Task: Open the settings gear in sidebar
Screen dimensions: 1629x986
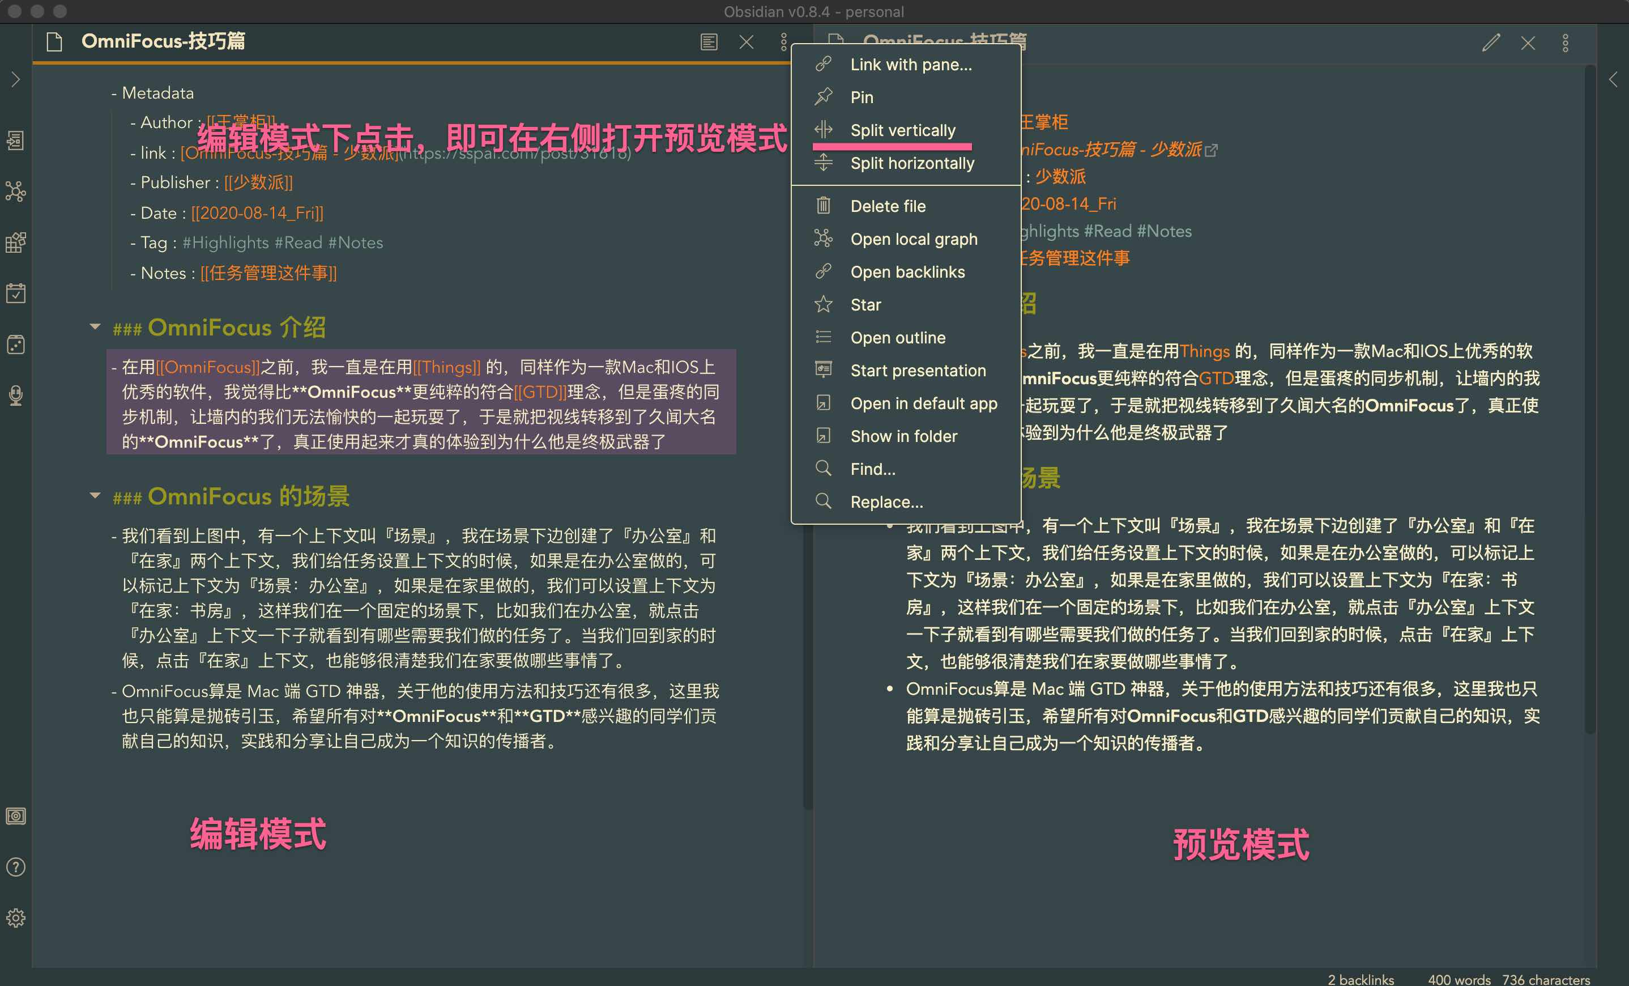Action: point(16,918)
